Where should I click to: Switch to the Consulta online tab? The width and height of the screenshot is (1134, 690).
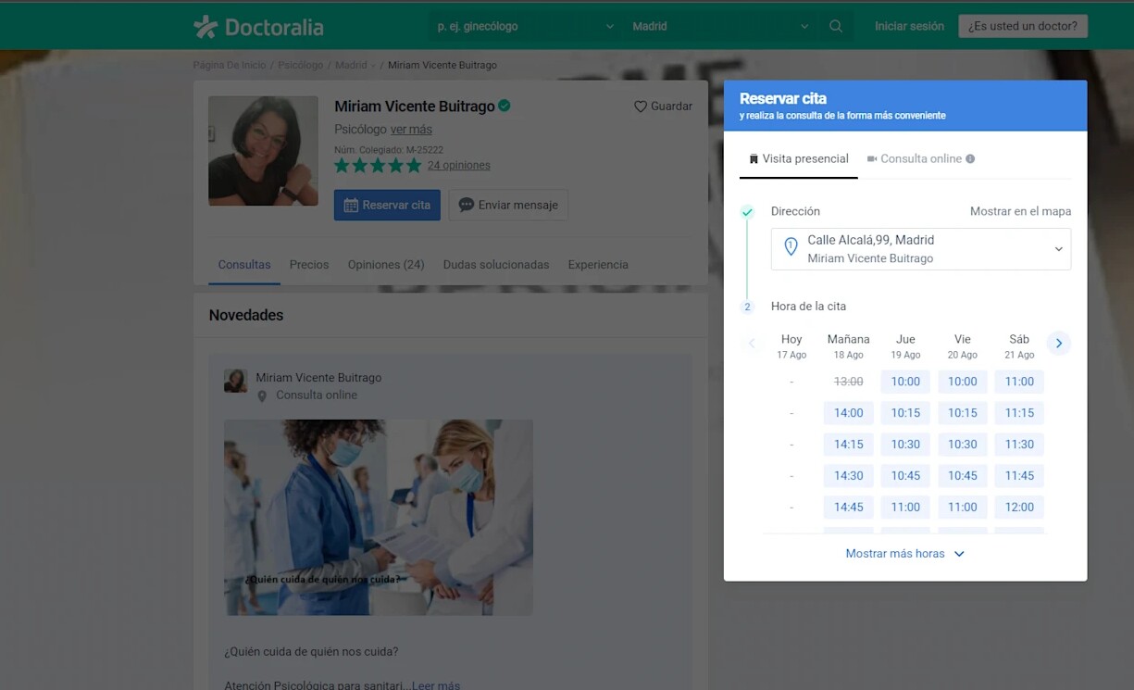920,159
